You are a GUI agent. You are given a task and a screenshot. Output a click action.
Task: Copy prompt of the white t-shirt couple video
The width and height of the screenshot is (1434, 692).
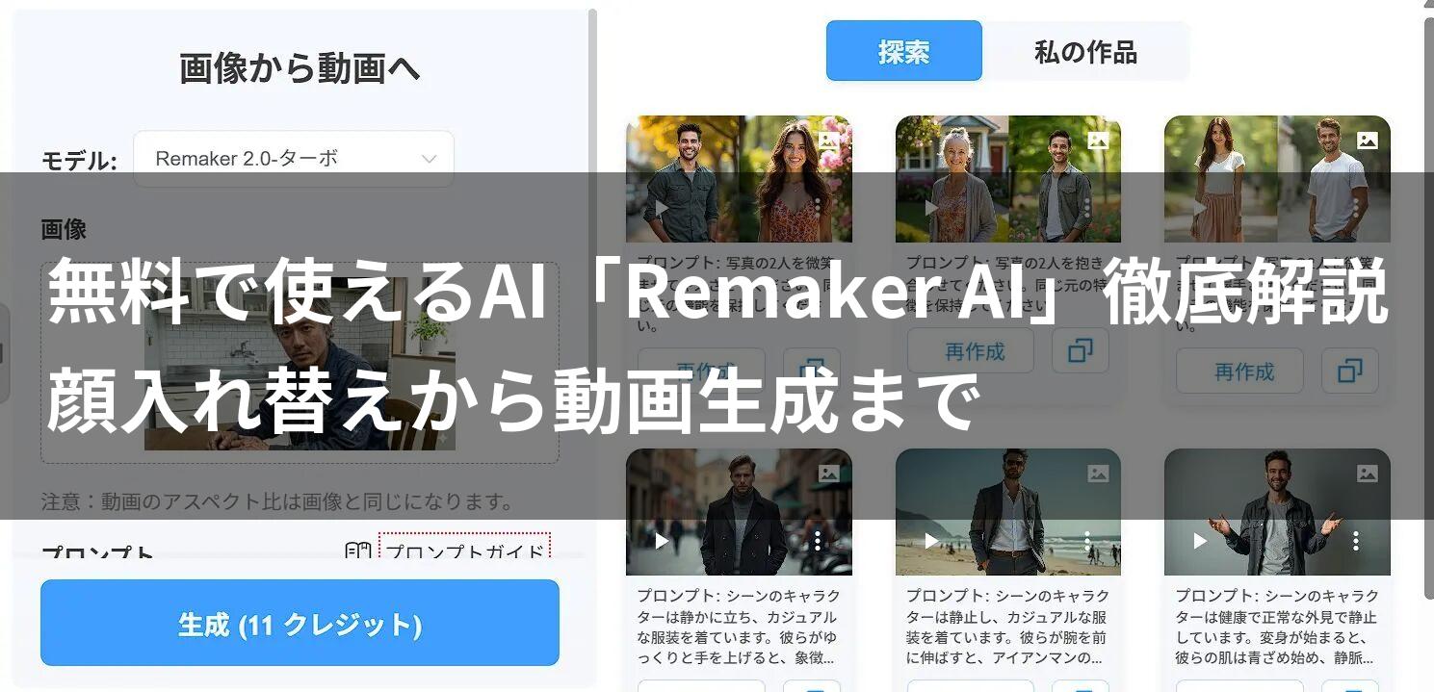pyautogui.click(x=1349, y=371)
